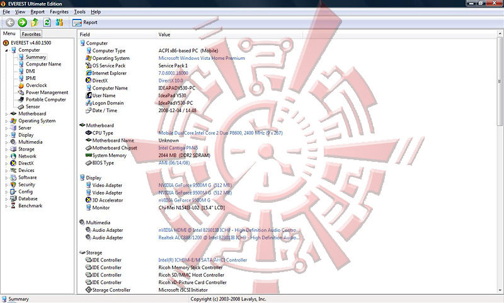Open the Microsoft Windows Vista Home Premium link
The width and height of the screenshot is (504, 303).
pyautogui.click(x=202, y=58)
